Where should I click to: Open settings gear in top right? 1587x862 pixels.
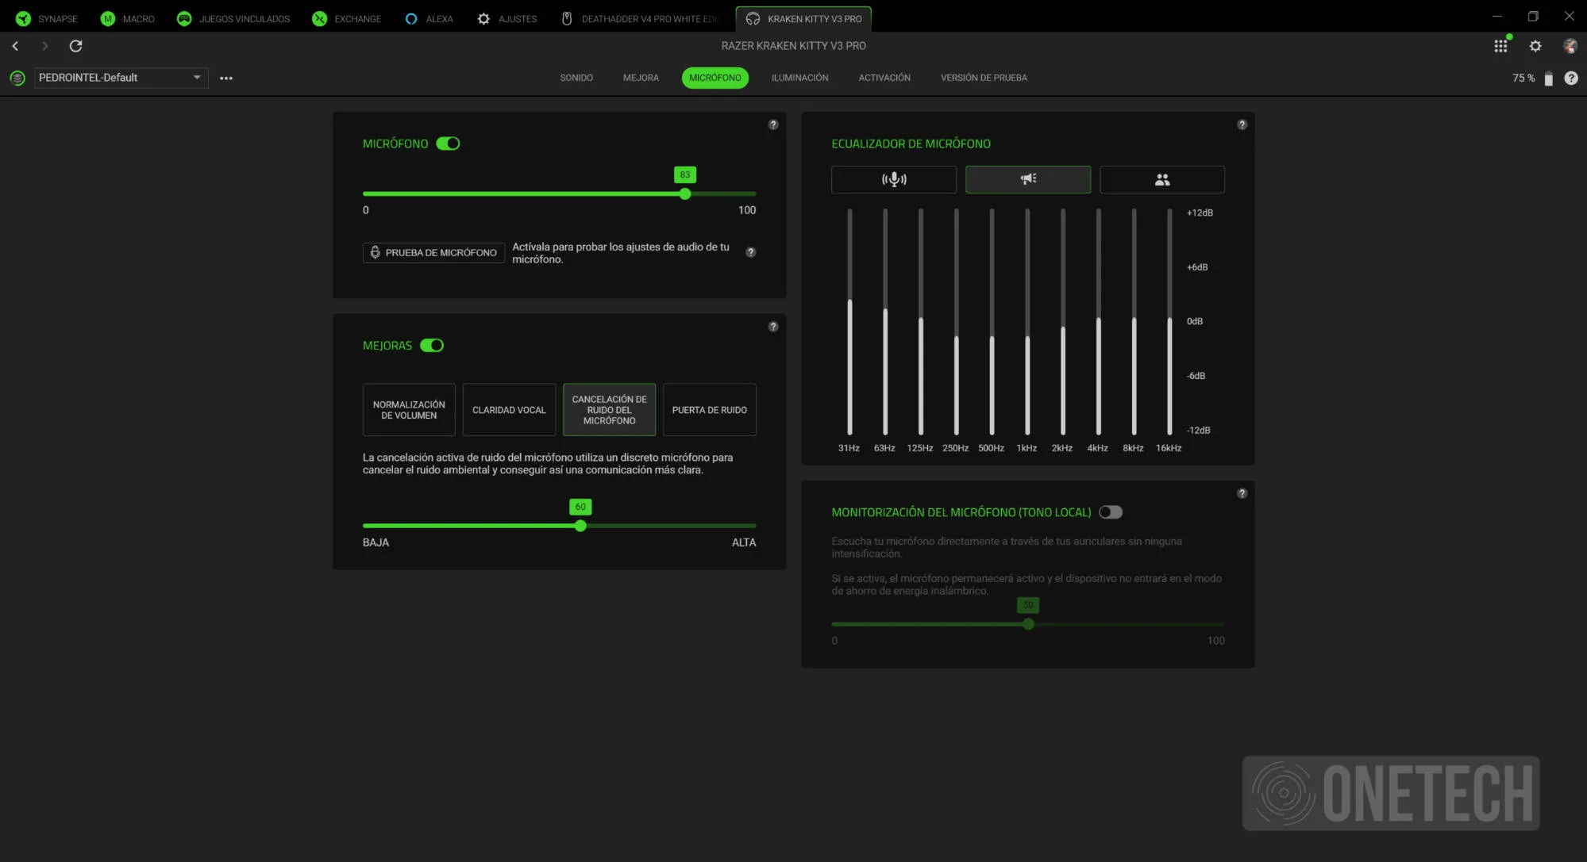(1535, 46)
